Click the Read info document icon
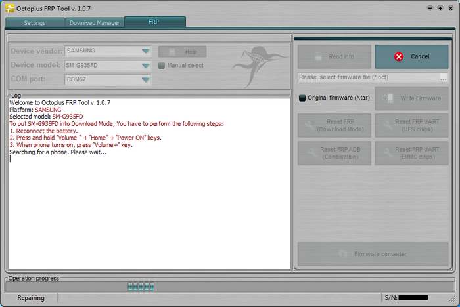 click(317, 57)
